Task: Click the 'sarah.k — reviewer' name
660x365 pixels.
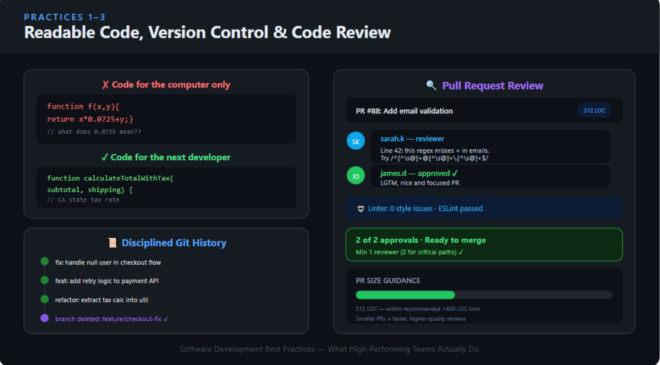Action: pyautogui.click(x=412, y=139)
